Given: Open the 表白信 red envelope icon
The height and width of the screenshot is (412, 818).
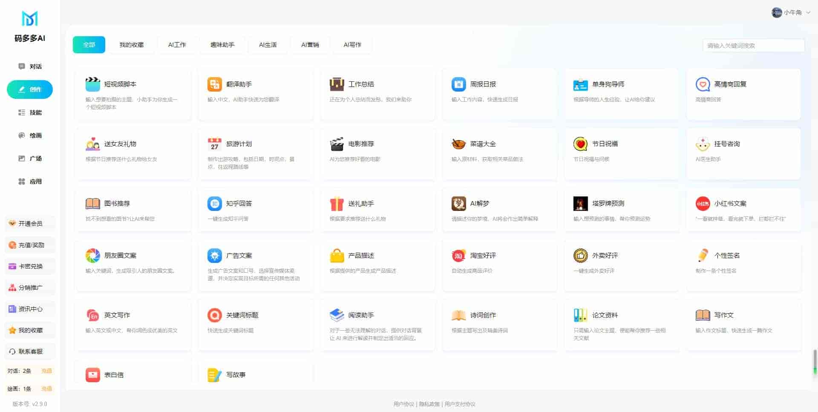Looking at the screenshot, I should tap(92, 375).
